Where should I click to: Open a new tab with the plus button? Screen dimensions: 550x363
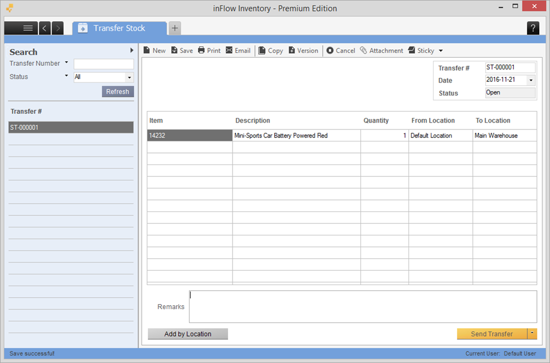(x=175, y=28)
